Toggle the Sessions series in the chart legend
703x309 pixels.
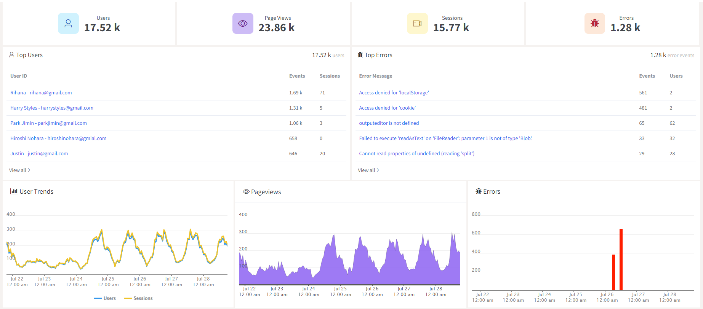139,298
